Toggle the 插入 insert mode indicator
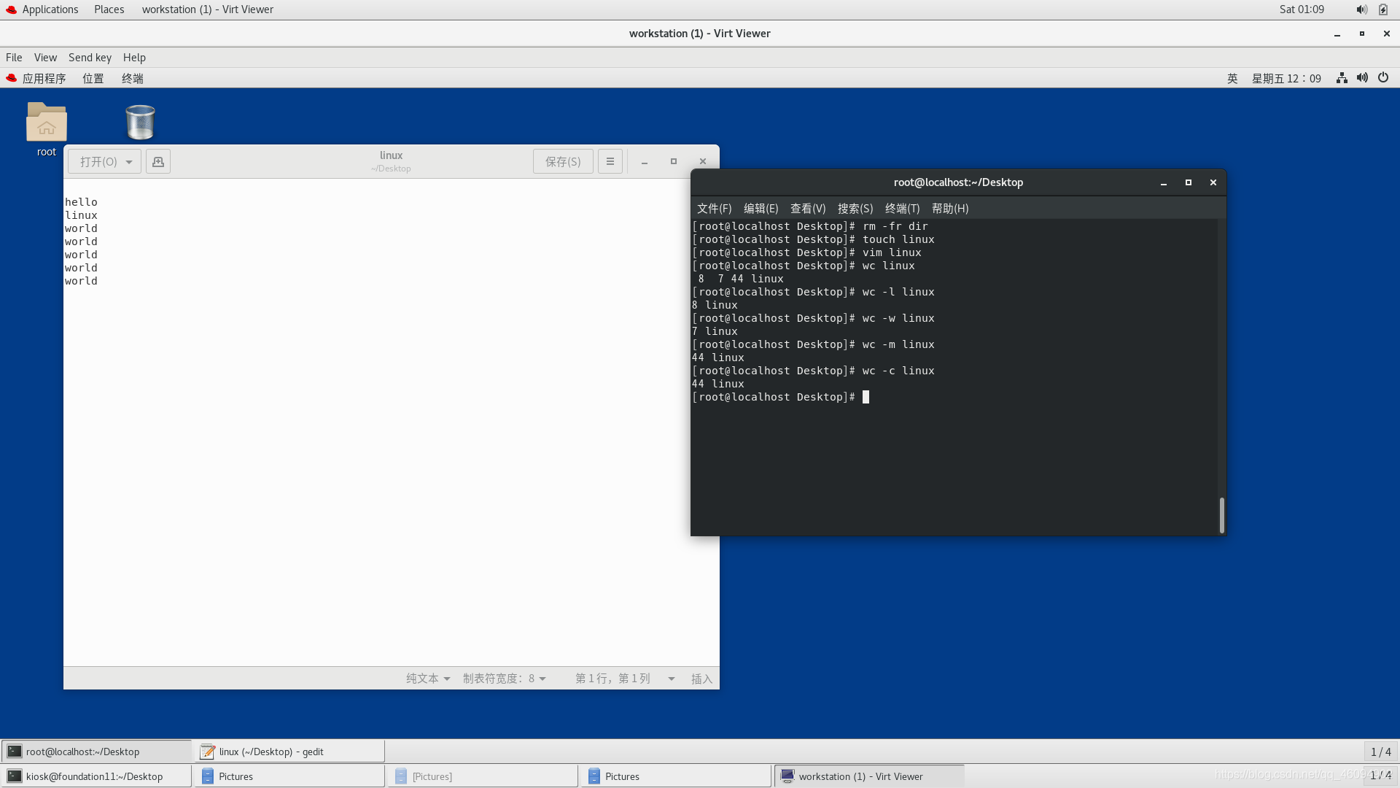1400x788 pixels. tap(701, 679)
